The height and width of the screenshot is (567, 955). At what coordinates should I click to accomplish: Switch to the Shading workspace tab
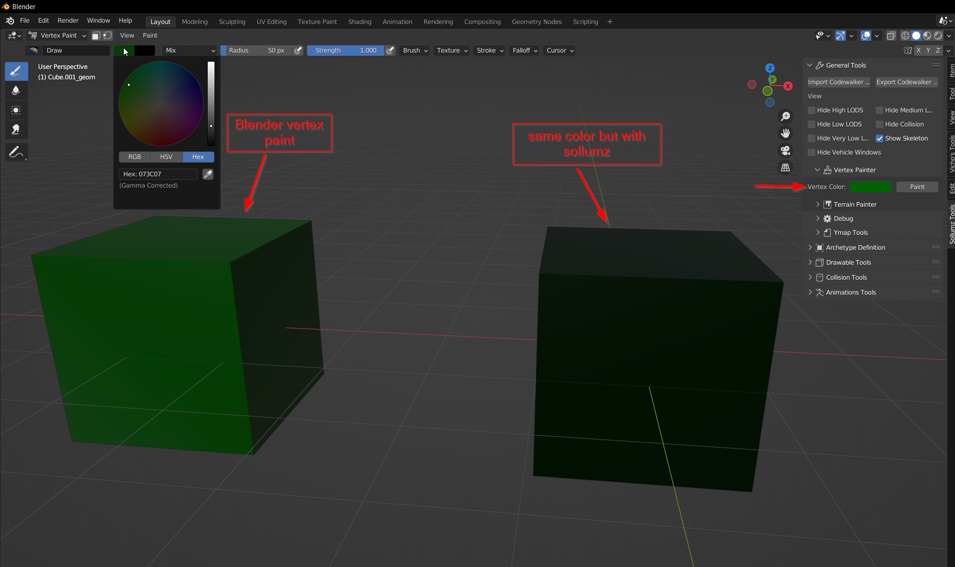(359, 21)
